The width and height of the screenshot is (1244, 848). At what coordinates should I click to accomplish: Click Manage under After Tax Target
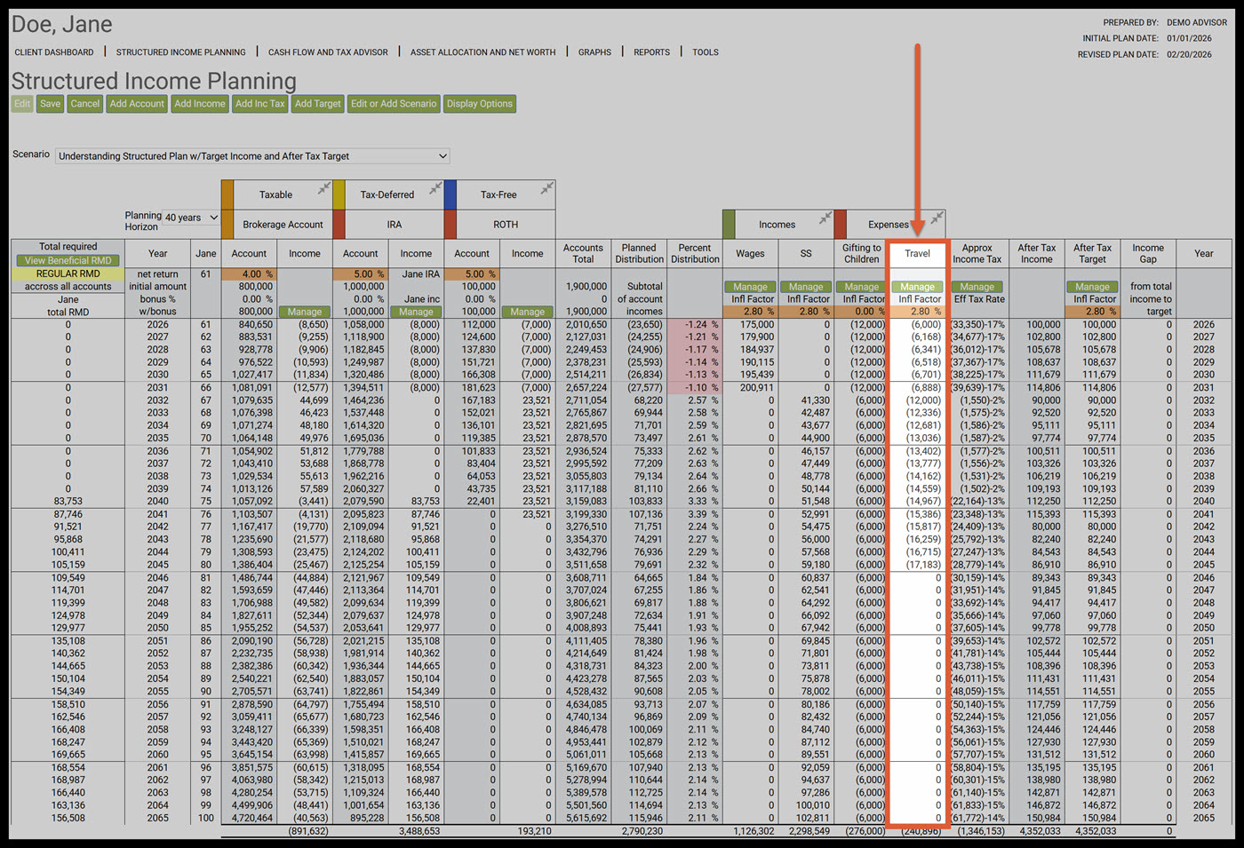[x=1093, y=287]
